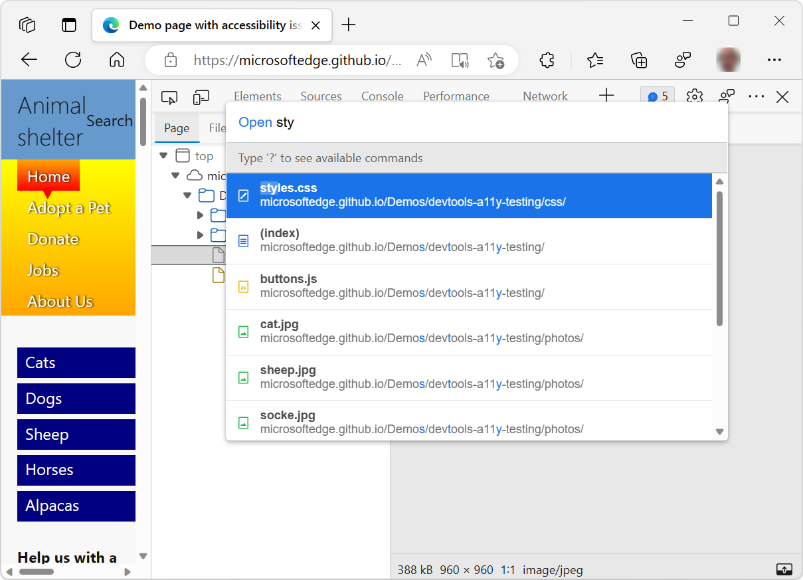Screen dimensions: 803x580
Task: Switch to the Performance tab
Action: (x=456, y=96)
